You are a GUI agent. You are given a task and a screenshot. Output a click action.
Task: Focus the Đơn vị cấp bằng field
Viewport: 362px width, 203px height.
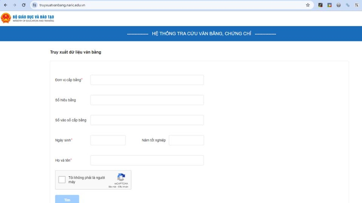(x=147, y=80)
